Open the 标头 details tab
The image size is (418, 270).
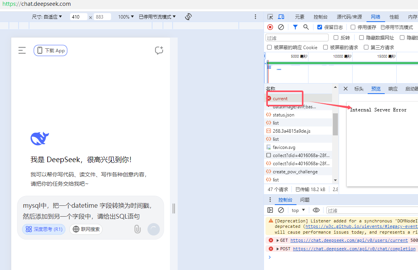click(x=359, y=89)
